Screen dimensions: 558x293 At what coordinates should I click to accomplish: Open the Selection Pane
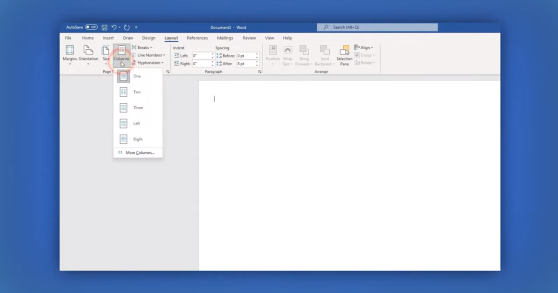coord(345,55)
